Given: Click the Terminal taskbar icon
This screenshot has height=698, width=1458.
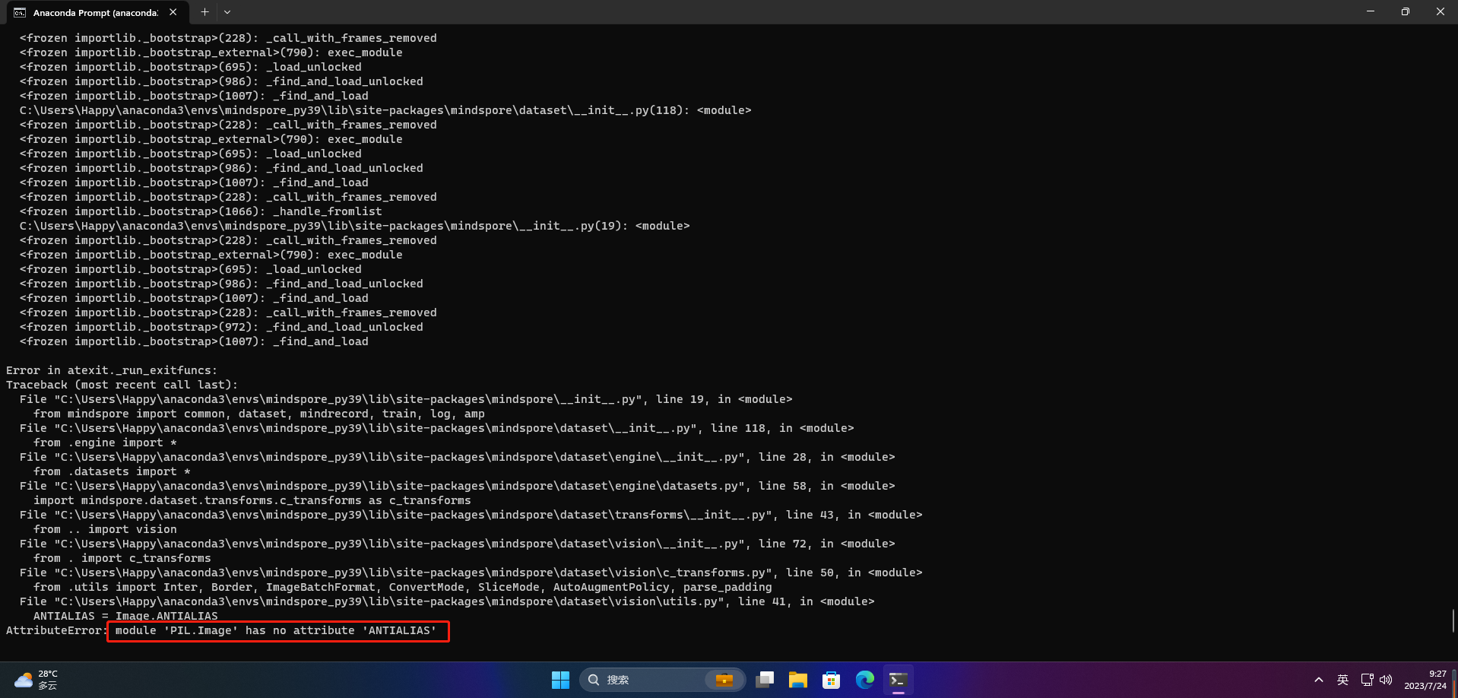Looking at the screenshot, I should (898, 680).
